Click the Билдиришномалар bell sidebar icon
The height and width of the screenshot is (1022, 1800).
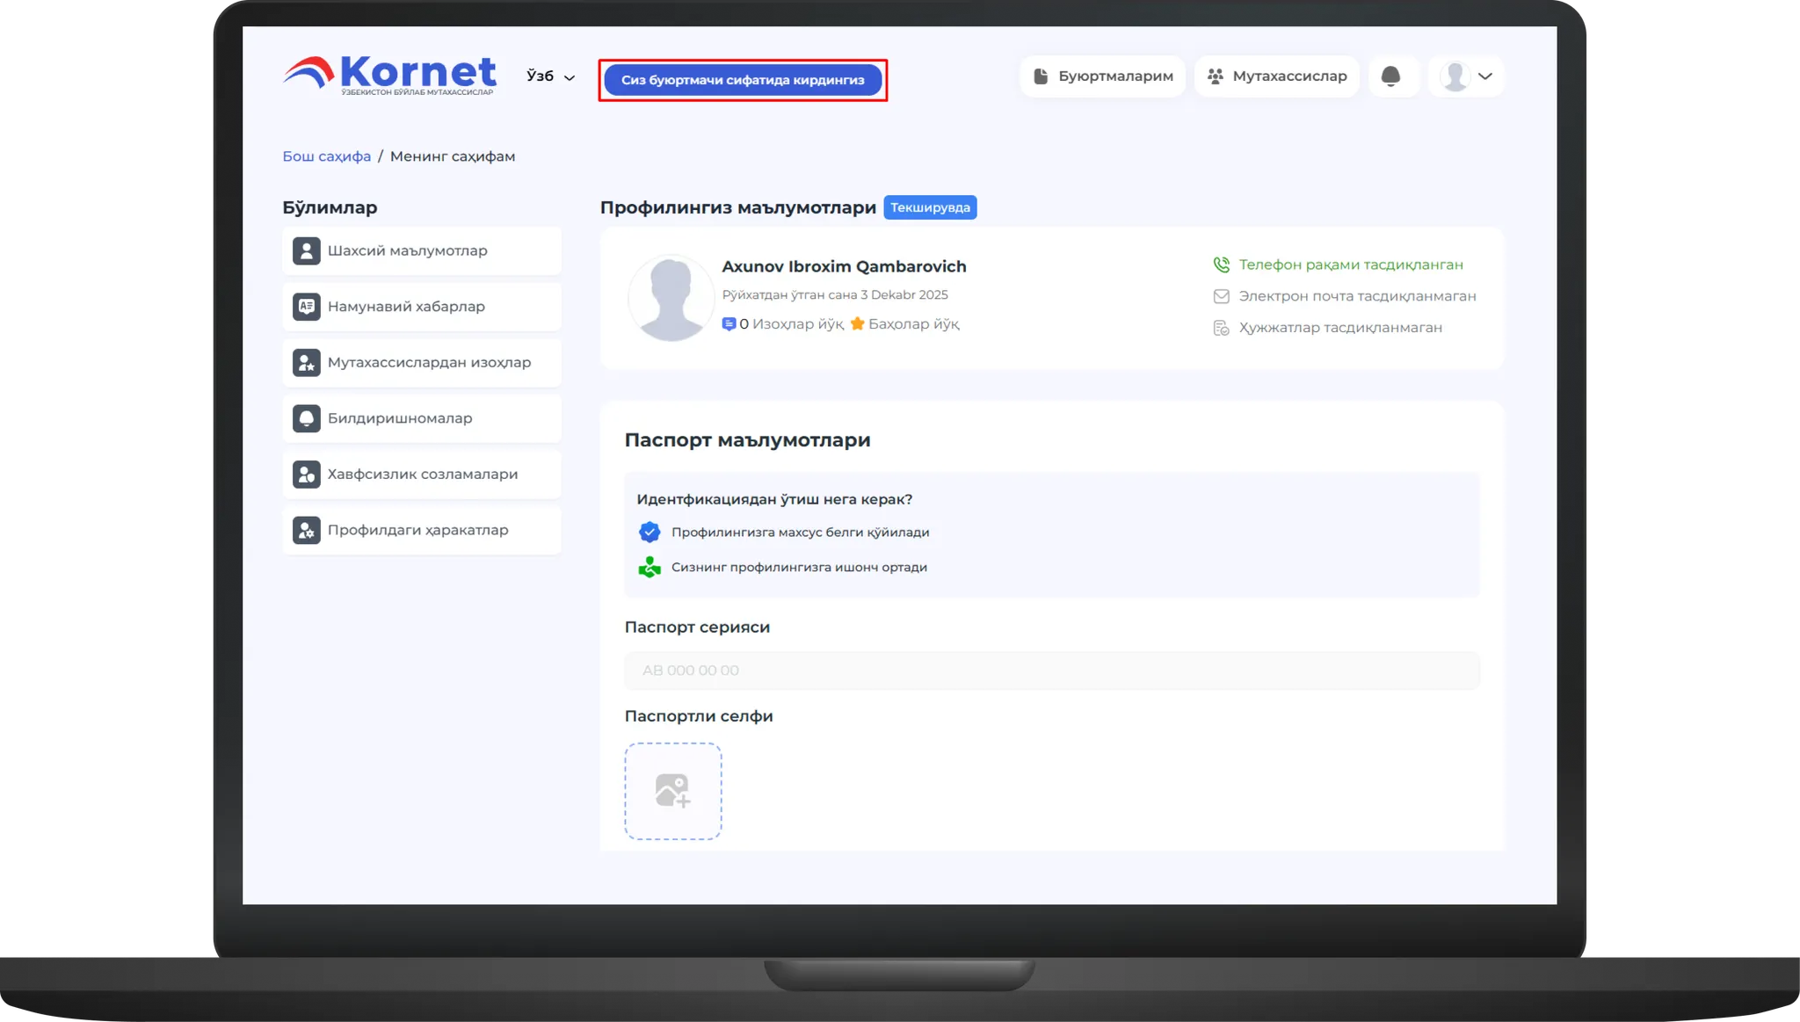[306, 418]
